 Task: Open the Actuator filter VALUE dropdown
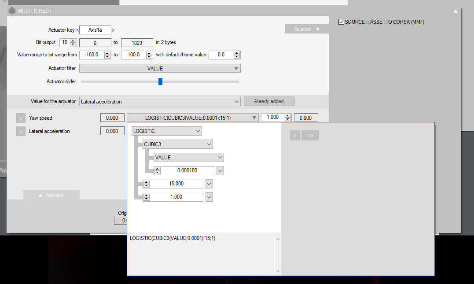160,69
